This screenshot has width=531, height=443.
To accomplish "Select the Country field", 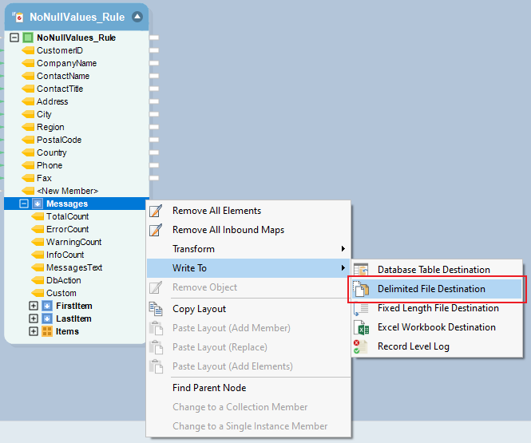I will [51, 152].
